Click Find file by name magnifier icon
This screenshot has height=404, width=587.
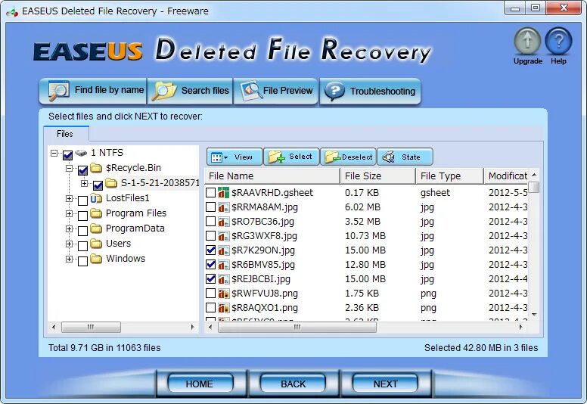pyautogui.click(x=58, y=91)
